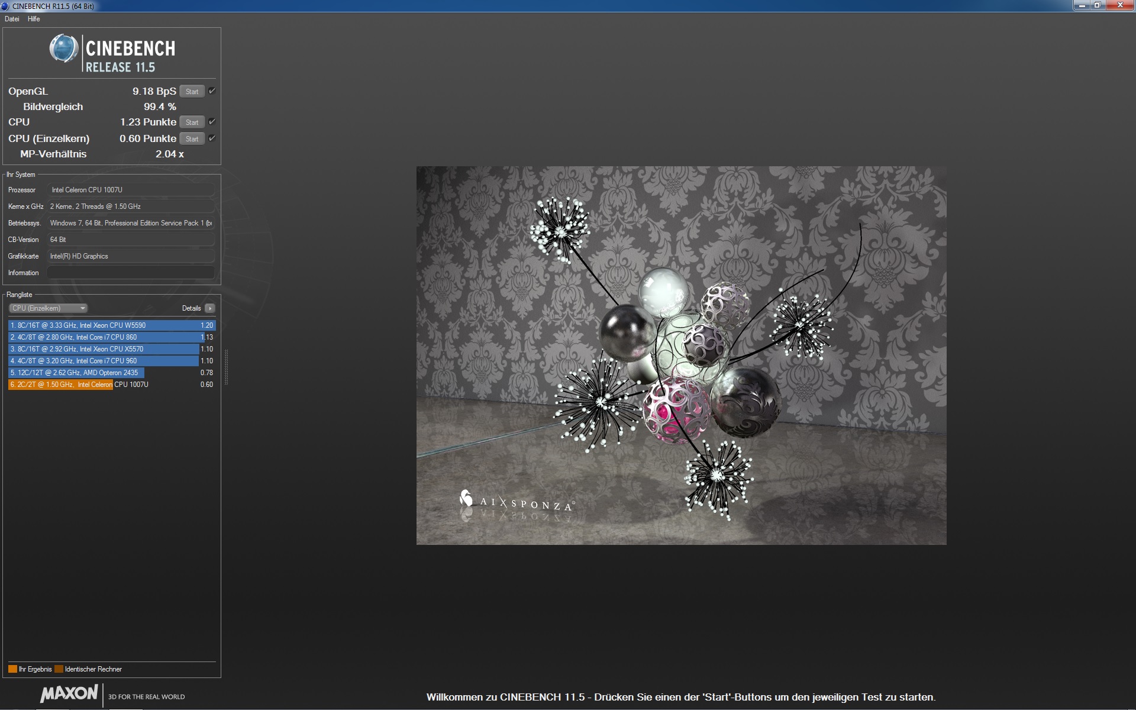1136x710 pixels.
Task: Minimize the Cinebench window
Action: point(1082,5)
